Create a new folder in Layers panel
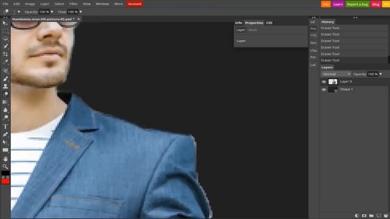 point(371,215)
